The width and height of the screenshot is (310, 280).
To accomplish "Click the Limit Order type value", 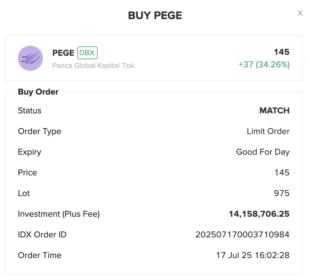I will pos(268,131).
